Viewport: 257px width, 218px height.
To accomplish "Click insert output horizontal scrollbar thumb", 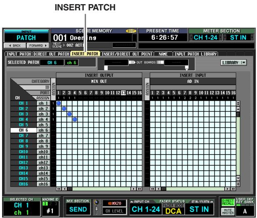I will pyautogui.click(x=70, y=189).
